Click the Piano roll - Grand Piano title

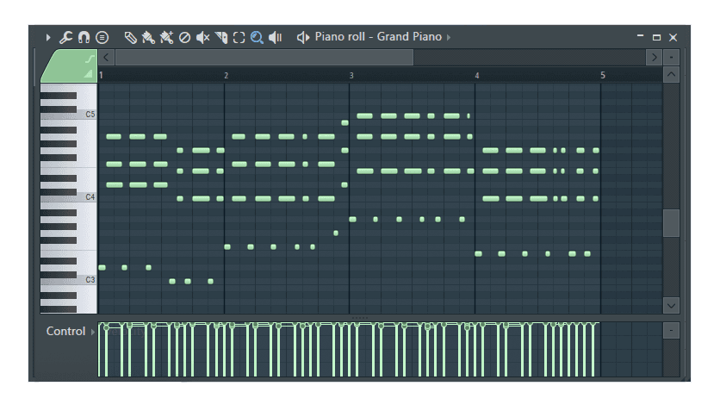point(377,37)
